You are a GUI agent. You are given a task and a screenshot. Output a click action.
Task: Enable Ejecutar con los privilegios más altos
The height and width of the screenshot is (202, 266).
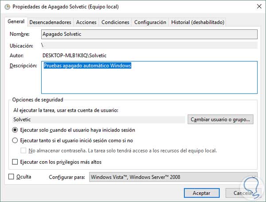pyautogui.click(x=16, y=162)
